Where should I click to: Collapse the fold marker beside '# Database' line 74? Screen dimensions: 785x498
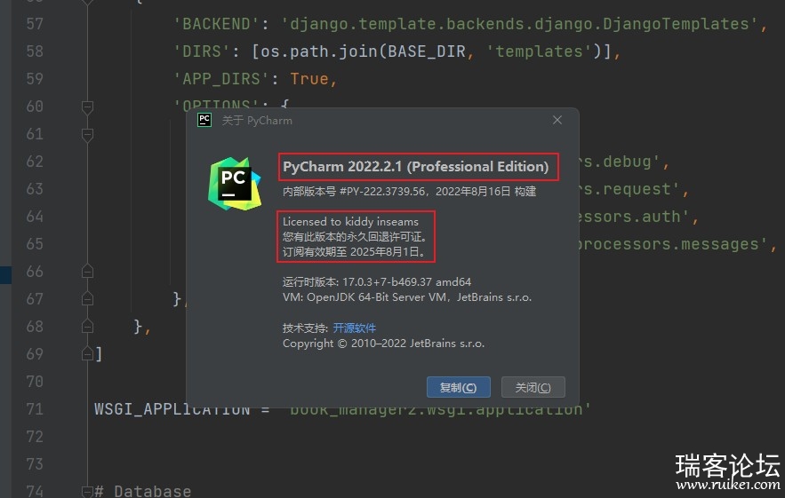click(x=87, y=492)
